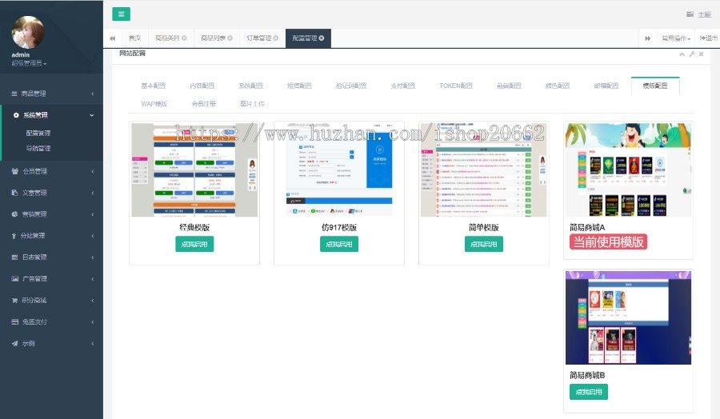Open the 超级管理员 user dropdown

click(29, 63)
